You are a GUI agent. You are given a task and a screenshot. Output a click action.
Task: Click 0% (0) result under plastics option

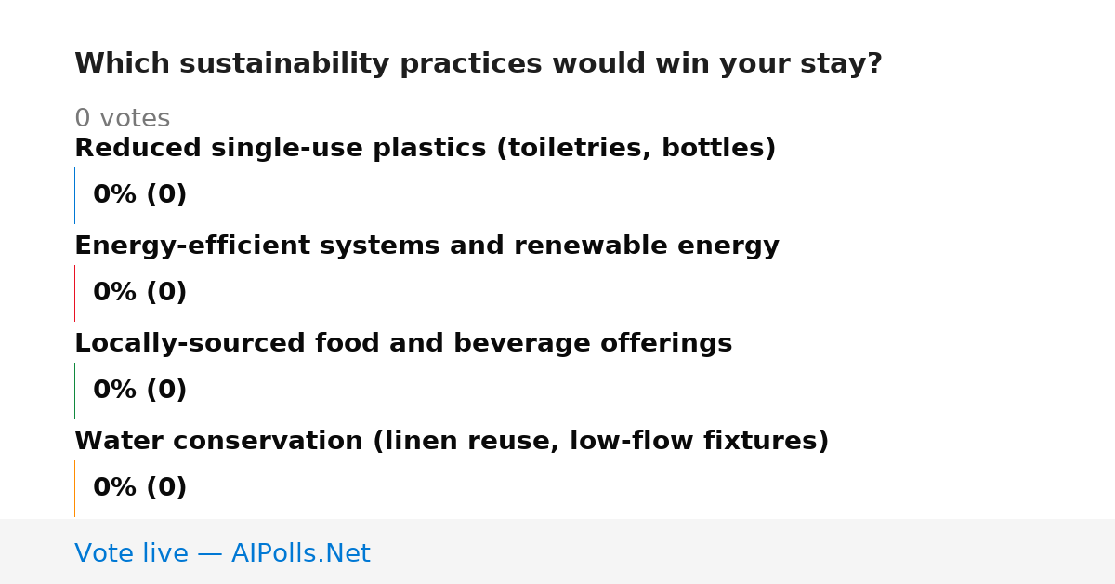(x=139, y=195)
